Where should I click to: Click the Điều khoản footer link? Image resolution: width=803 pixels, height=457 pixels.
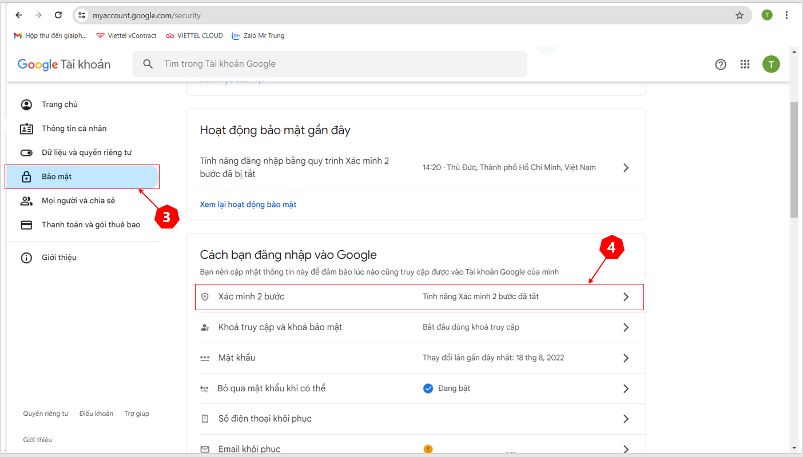[96, 413]
